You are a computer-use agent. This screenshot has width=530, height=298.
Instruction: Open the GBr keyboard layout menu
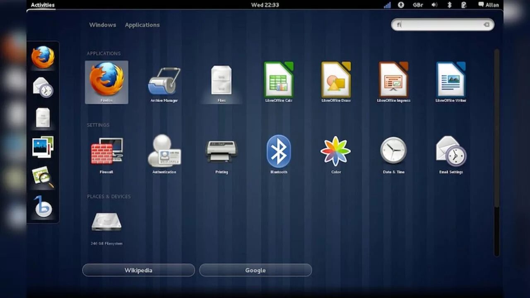click(x=418, y=5)
